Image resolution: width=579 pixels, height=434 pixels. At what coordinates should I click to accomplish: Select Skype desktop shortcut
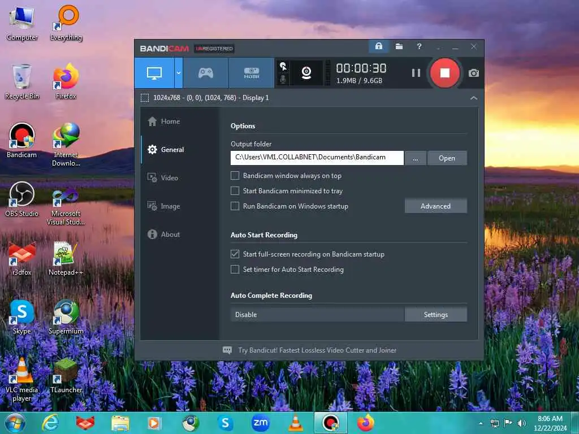(22, 316)
